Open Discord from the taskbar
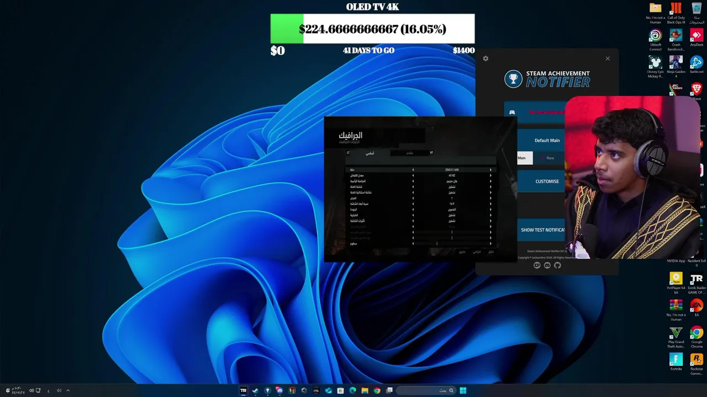The image size is (707, 397). [x=279, y=390]
